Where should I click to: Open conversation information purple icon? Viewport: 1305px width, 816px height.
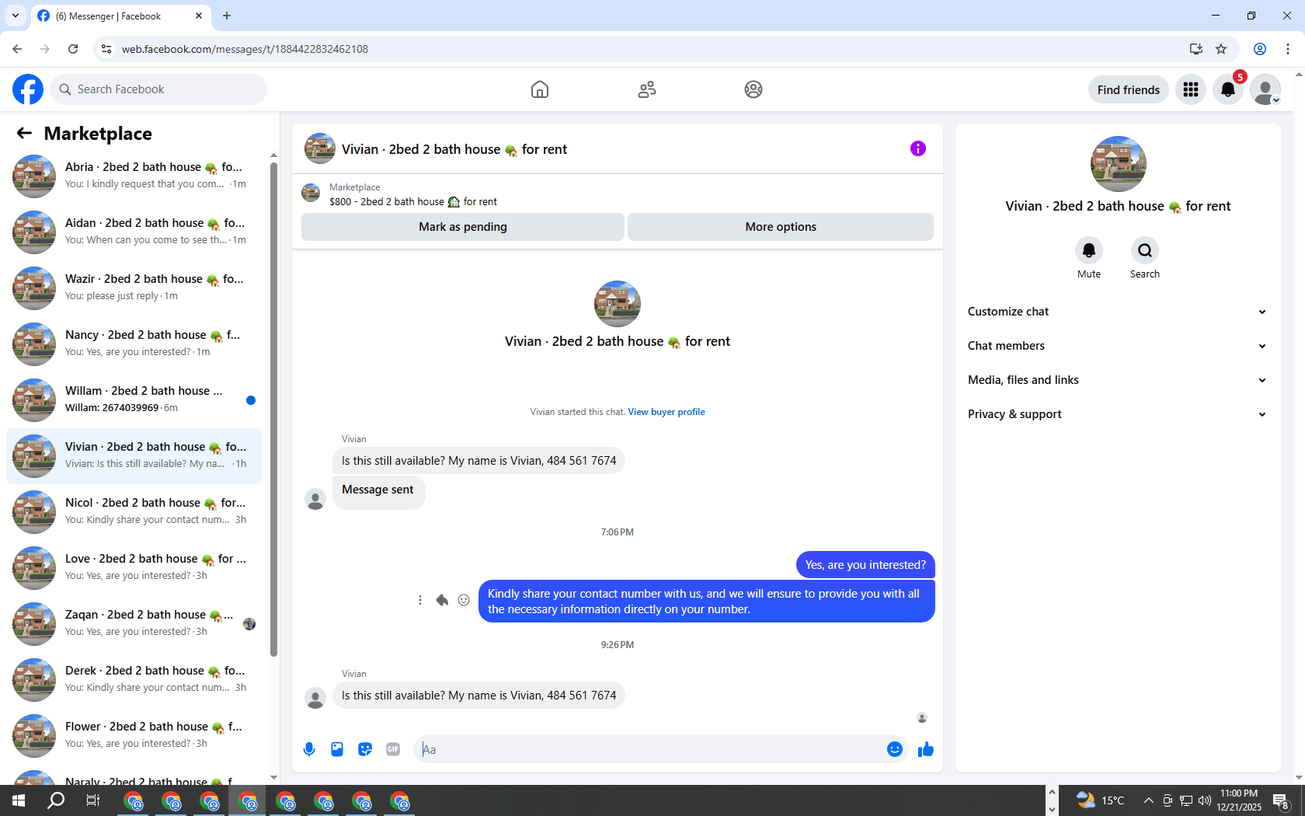click(x=918, y=148)
